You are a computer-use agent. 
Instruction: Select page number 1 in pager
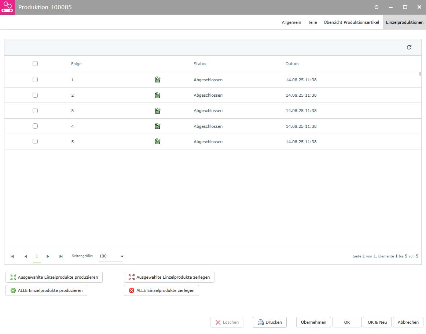pos(37,256)
